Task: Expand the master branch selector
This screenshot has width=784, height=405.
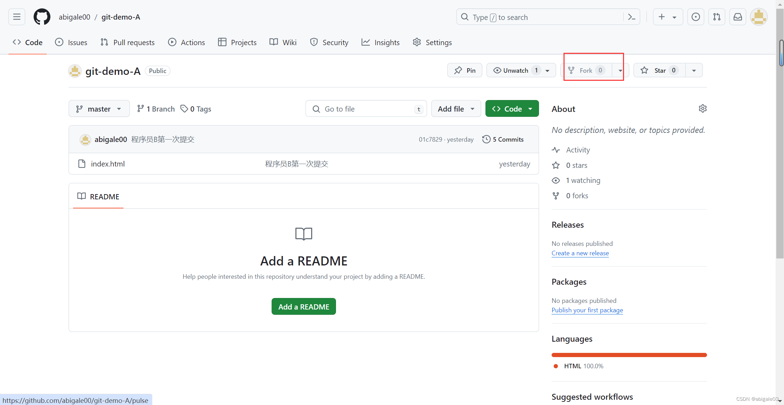Action: click(x=99, y=108)
